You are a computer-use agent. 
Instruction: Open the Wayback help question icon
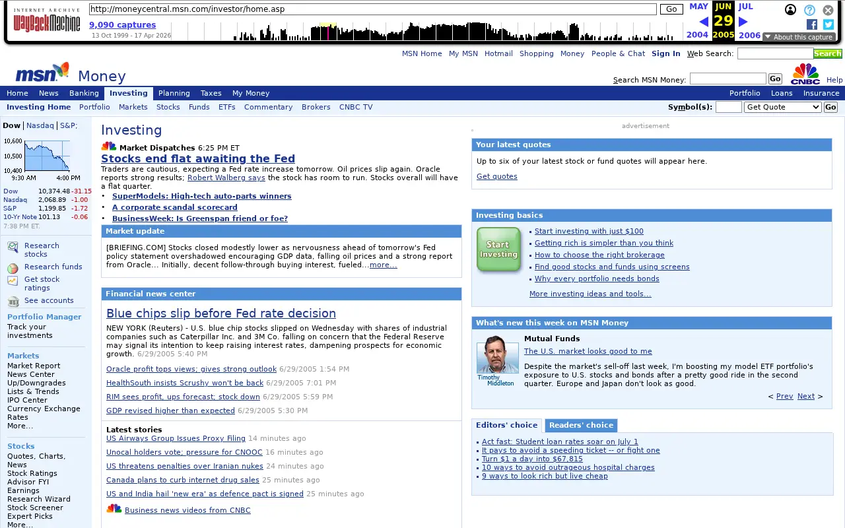(x=809, y=10)
